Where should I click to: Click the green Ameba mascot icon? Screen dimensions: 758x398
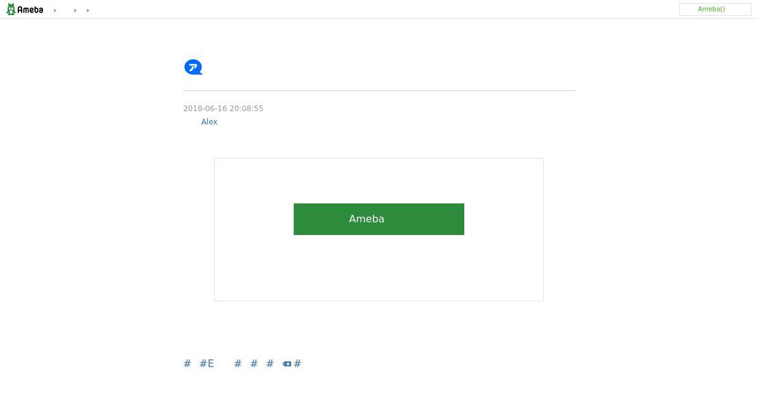(x=11, y=9)
